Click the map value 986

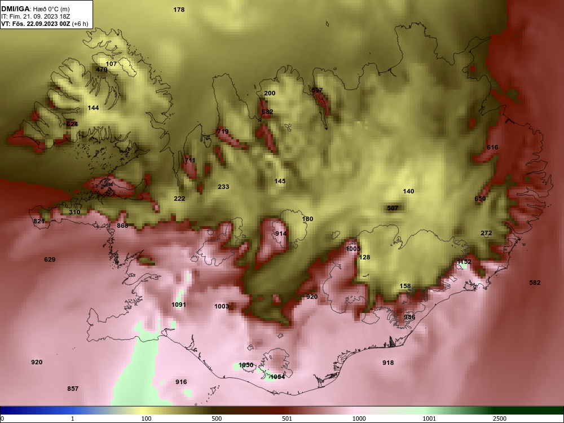(409, 317)
